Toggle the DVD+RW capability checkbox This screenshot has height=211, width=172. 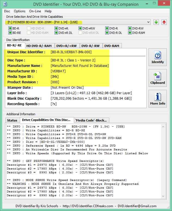[80, 28]
